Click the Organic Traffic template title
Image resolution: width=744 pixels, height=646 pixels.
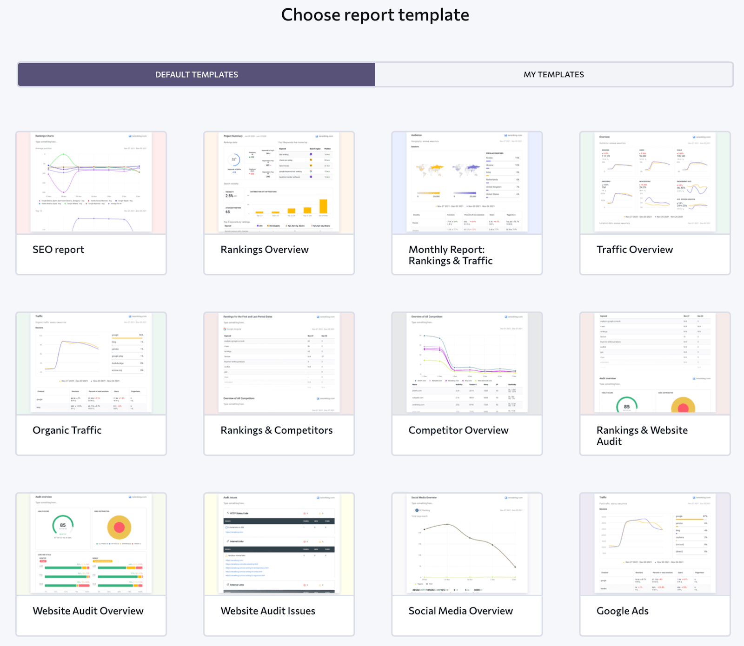pos(67,430)
